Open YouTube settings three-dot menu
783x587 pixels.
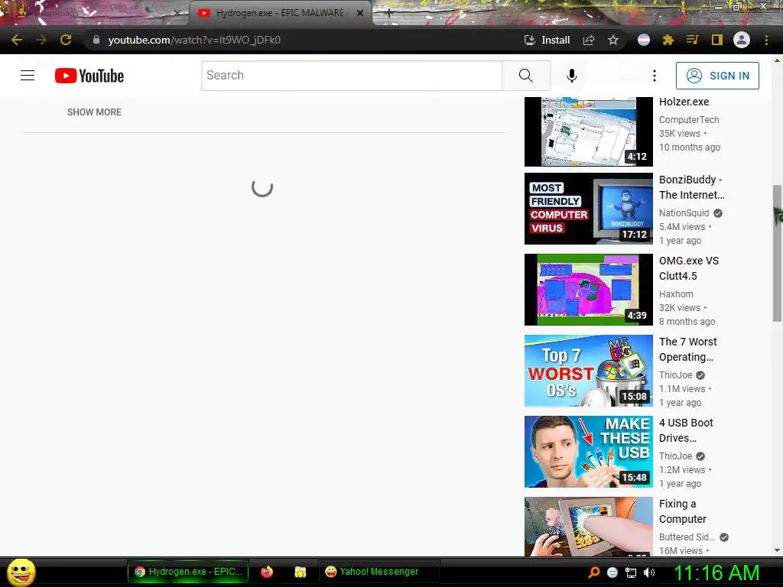(655, 76)
